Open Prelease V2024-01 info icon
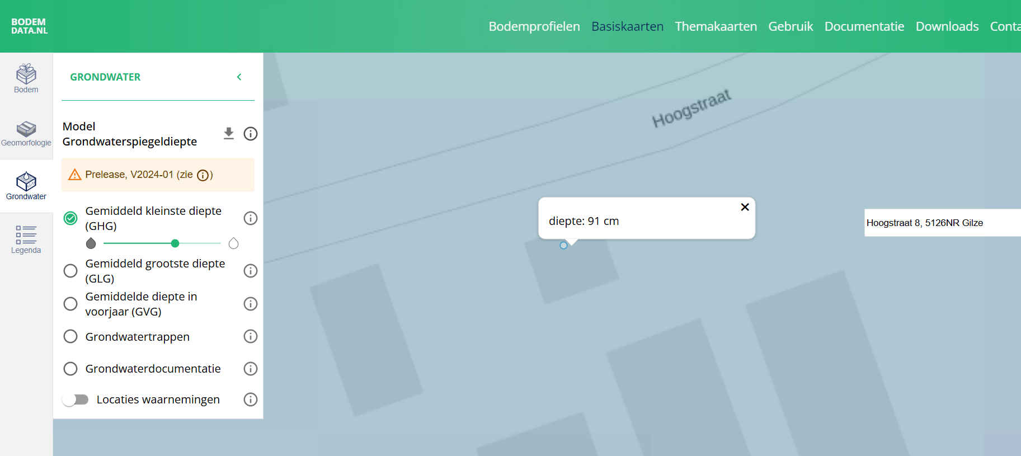1021x456 pixels. click(x=203, y=175)
